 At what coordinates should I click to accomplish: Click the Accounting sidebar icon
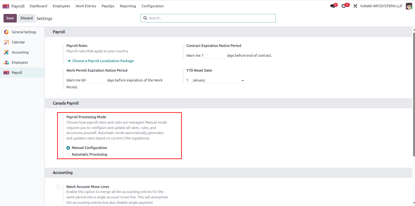[6, 52]
